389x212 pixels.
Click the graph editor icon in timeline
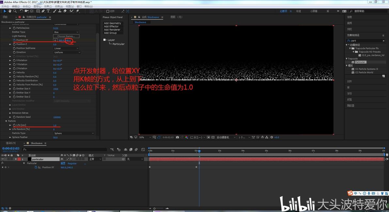[x=143, y=149]
